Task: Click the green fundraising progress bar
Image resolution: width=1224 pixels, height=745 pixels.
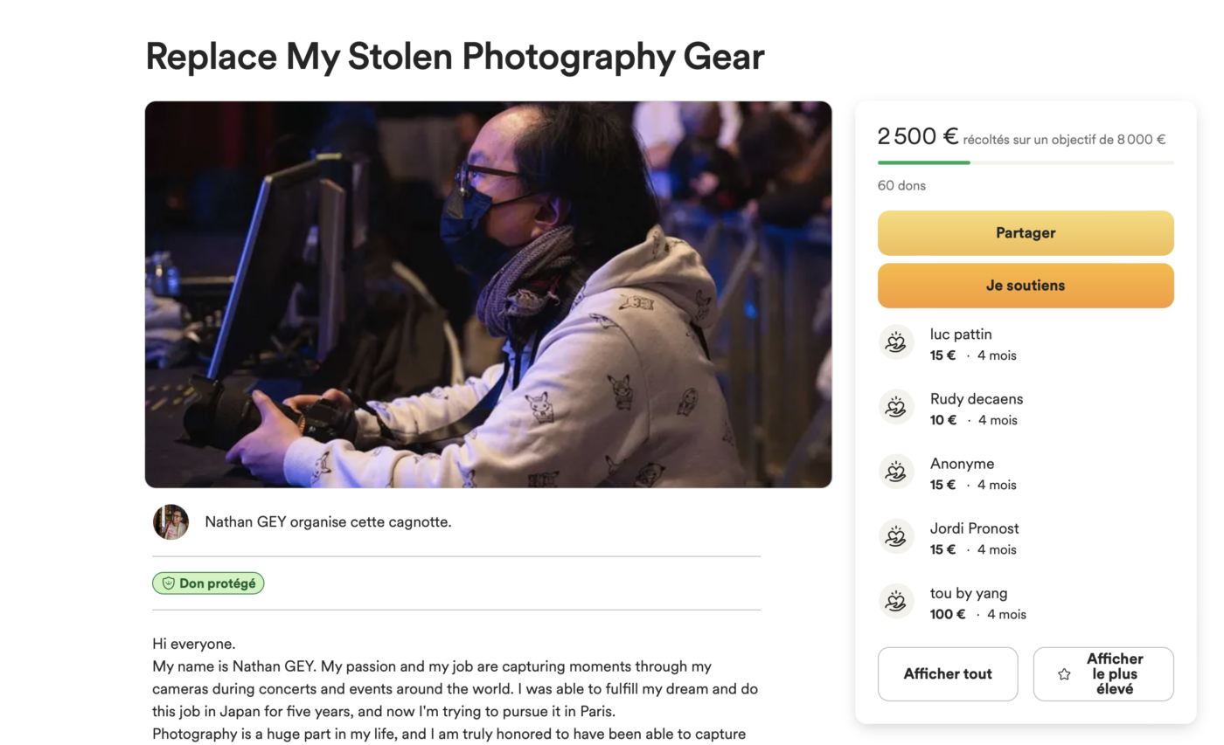Action: pos(924,162)
